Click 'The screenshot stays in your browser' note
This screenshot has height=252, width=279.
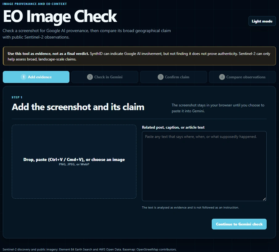click(218, 108)
